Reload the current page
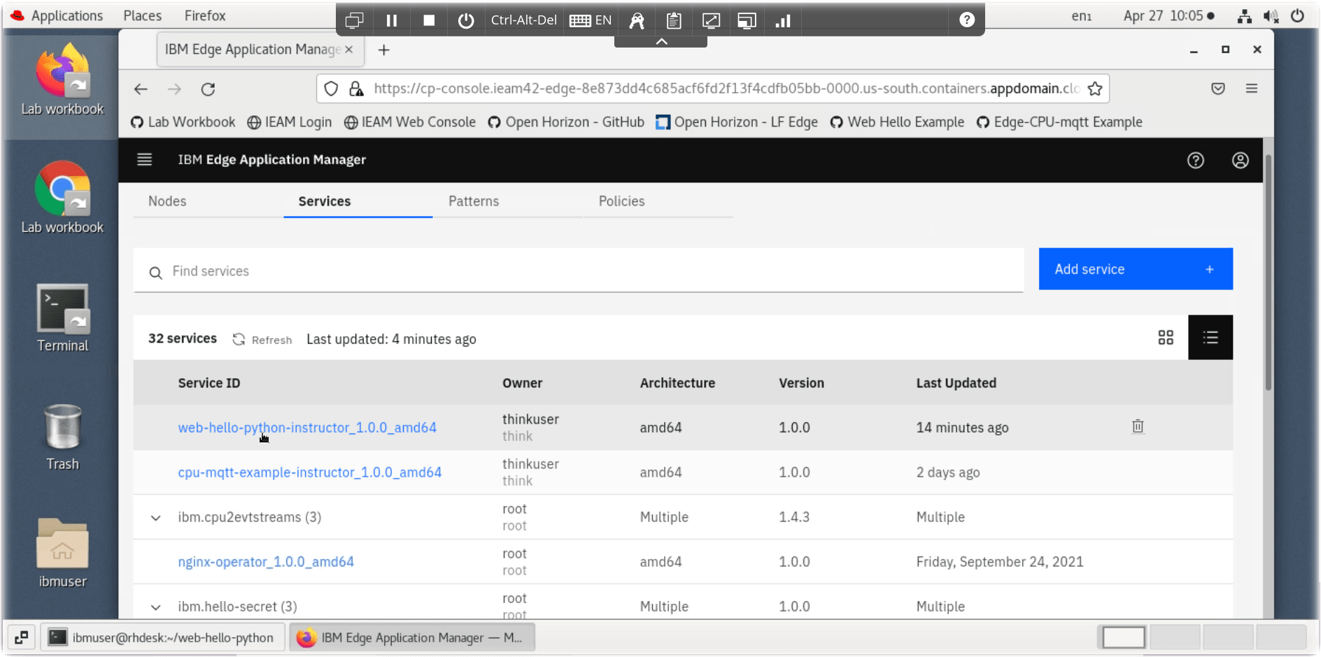This screenshot has width=1321, height=657. tap(208, 89)
